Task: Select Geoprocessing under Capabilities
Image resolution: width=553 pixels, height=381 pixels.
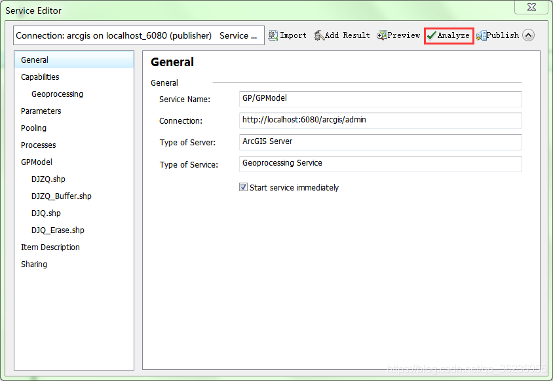Action: pyautogui.click(x=57, y=94)
